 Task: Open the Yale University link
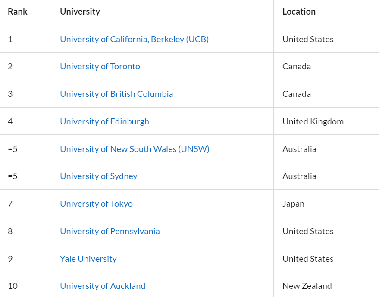(88, 259)
